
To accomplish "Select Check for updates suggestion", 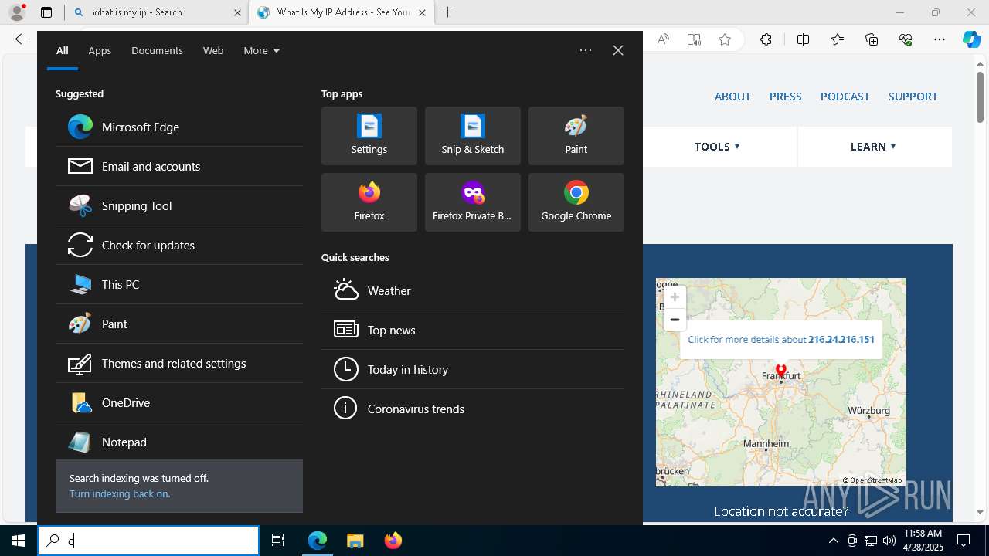I will click(x=179, y=245).
